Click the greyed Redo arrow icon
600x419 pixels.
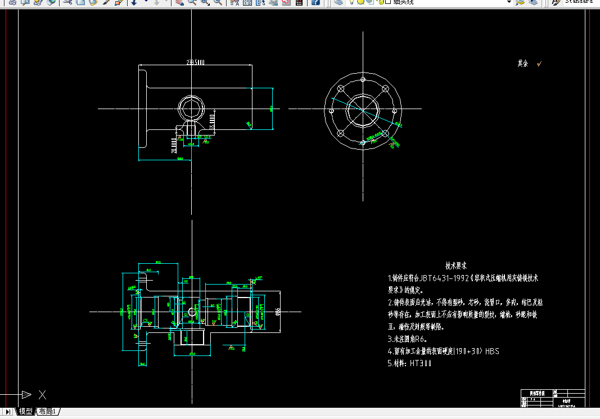[156, 2]
